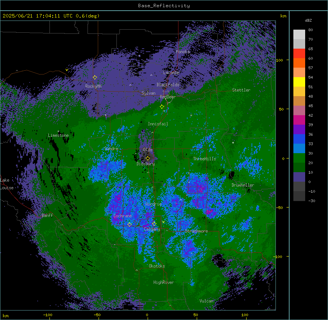
Task: Click the purple 39–36 dBZ legend swatch
Action: (x=299, y=130)
